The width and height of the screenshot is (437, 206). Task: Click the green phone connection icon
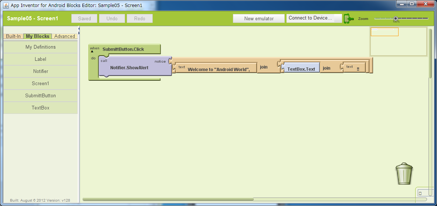coord(348,18)
